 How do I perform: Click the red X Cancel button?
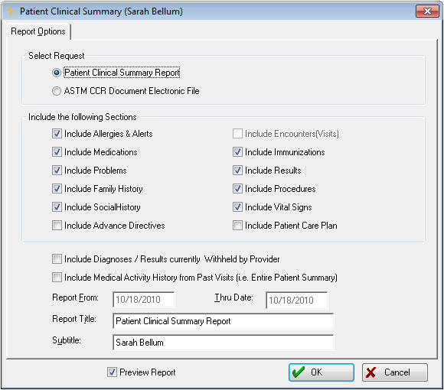click(x=395, y=372)
